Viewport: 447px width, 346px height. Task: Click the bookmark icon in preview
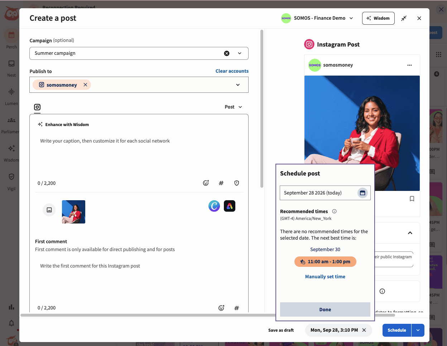pyautogui.click(x=412, y=199)
